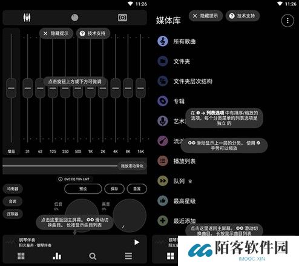
Task: Click the genres guitar icon
Action: tap(163, 141)
